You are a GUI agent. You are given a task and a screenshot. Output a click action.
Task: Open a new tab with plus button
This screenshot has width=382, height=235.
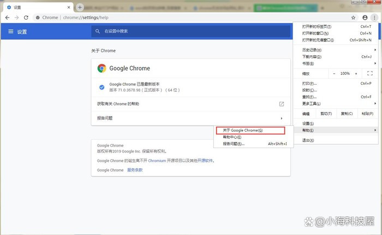[x=80, y=7]
